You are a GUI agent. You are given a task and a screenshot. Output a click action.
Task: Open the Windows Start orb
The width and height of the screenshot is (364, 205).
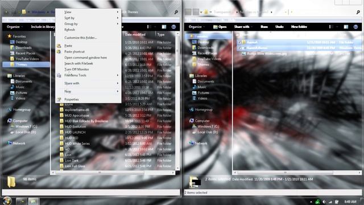(7, 201)
